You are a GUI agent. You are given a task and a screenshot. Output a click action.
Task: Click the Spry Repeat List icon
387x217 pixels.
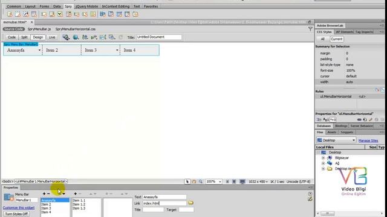coord(34,14)
